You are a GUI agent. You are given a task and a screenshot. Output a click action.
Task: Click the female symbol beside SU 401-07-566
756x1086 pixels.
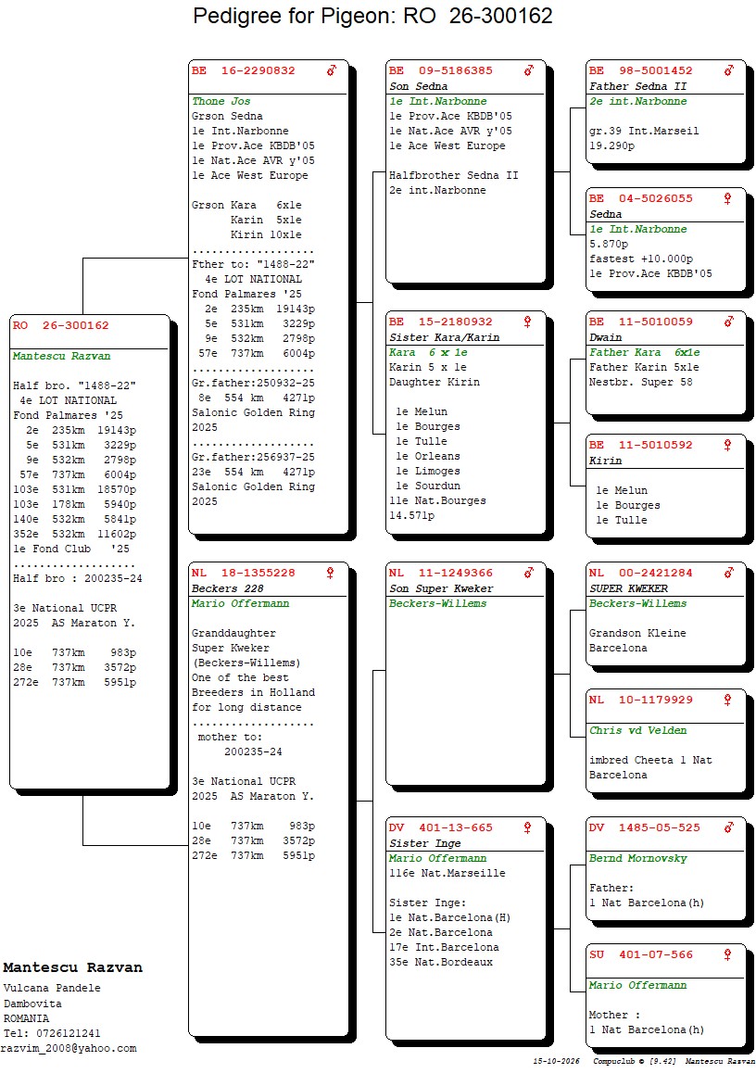[x=727, y=954]
